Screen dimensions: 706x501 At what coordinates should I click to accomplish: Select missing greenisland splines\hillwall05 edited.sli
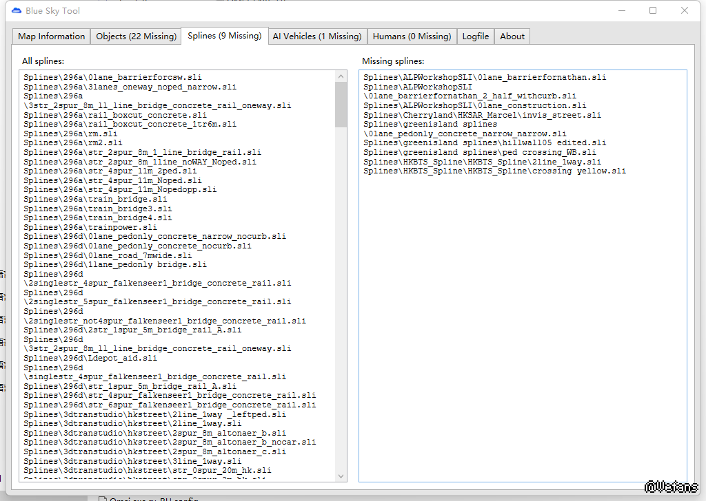click(485, 142)
